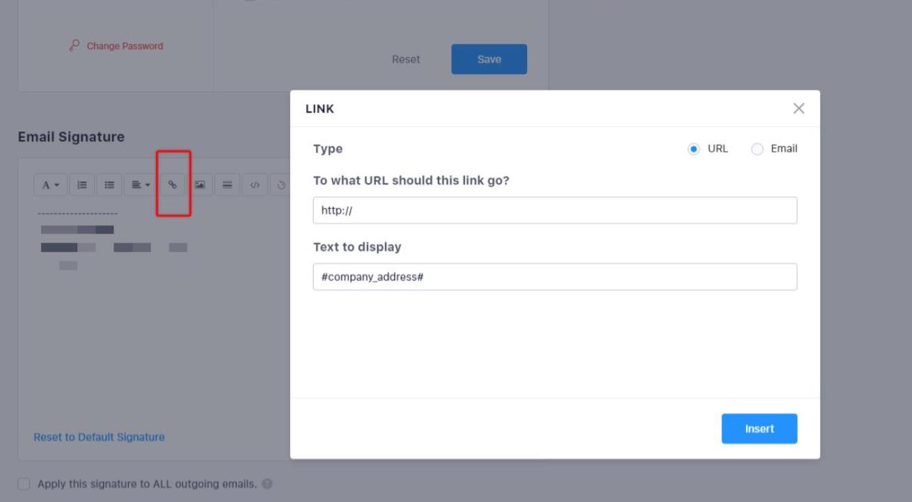The image size is (912, 502).
Task: Click the Reset button
Action: click(406, 59)
